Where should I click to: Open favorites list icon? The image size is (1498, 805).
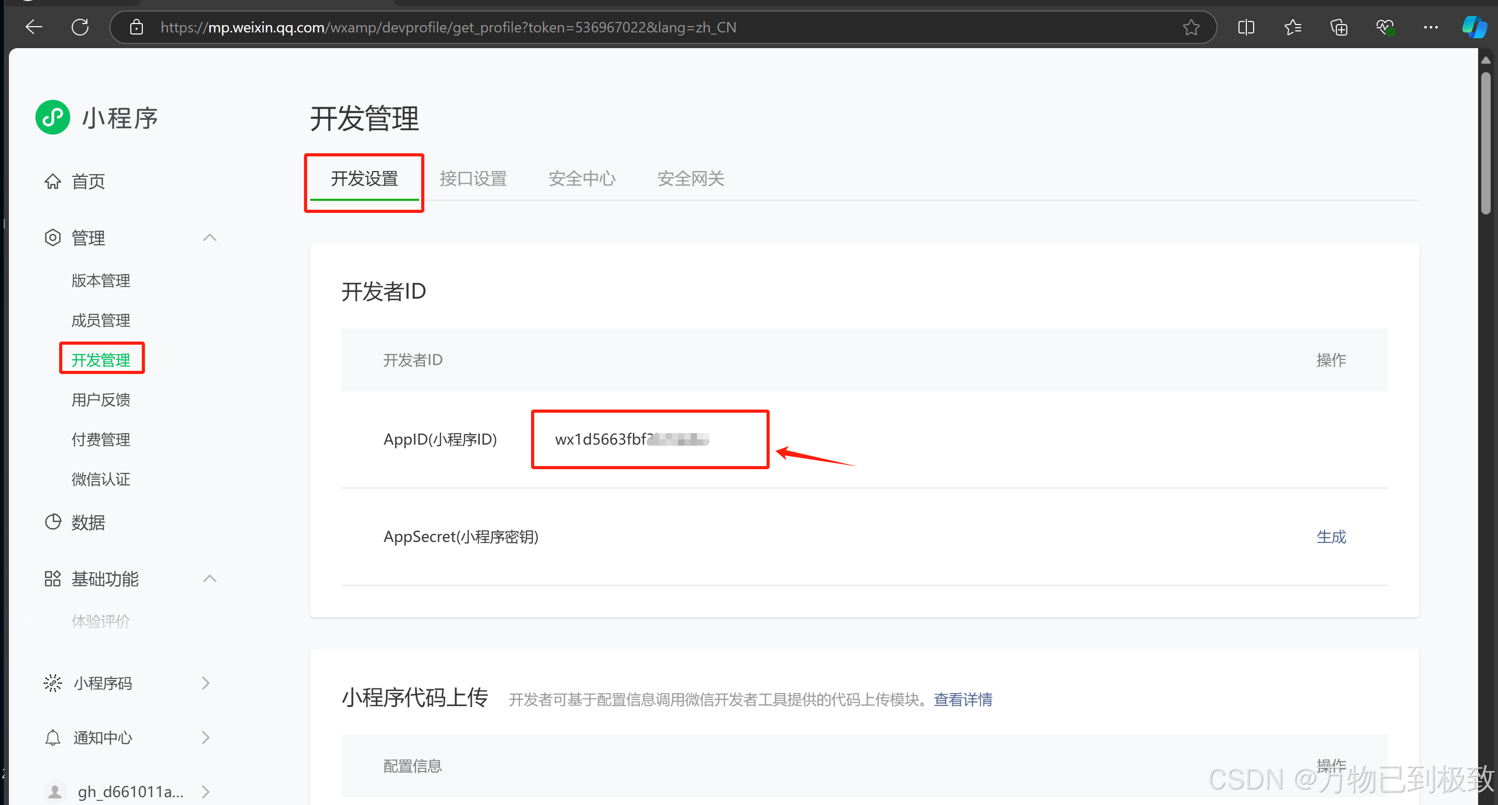pos(1292,27)
